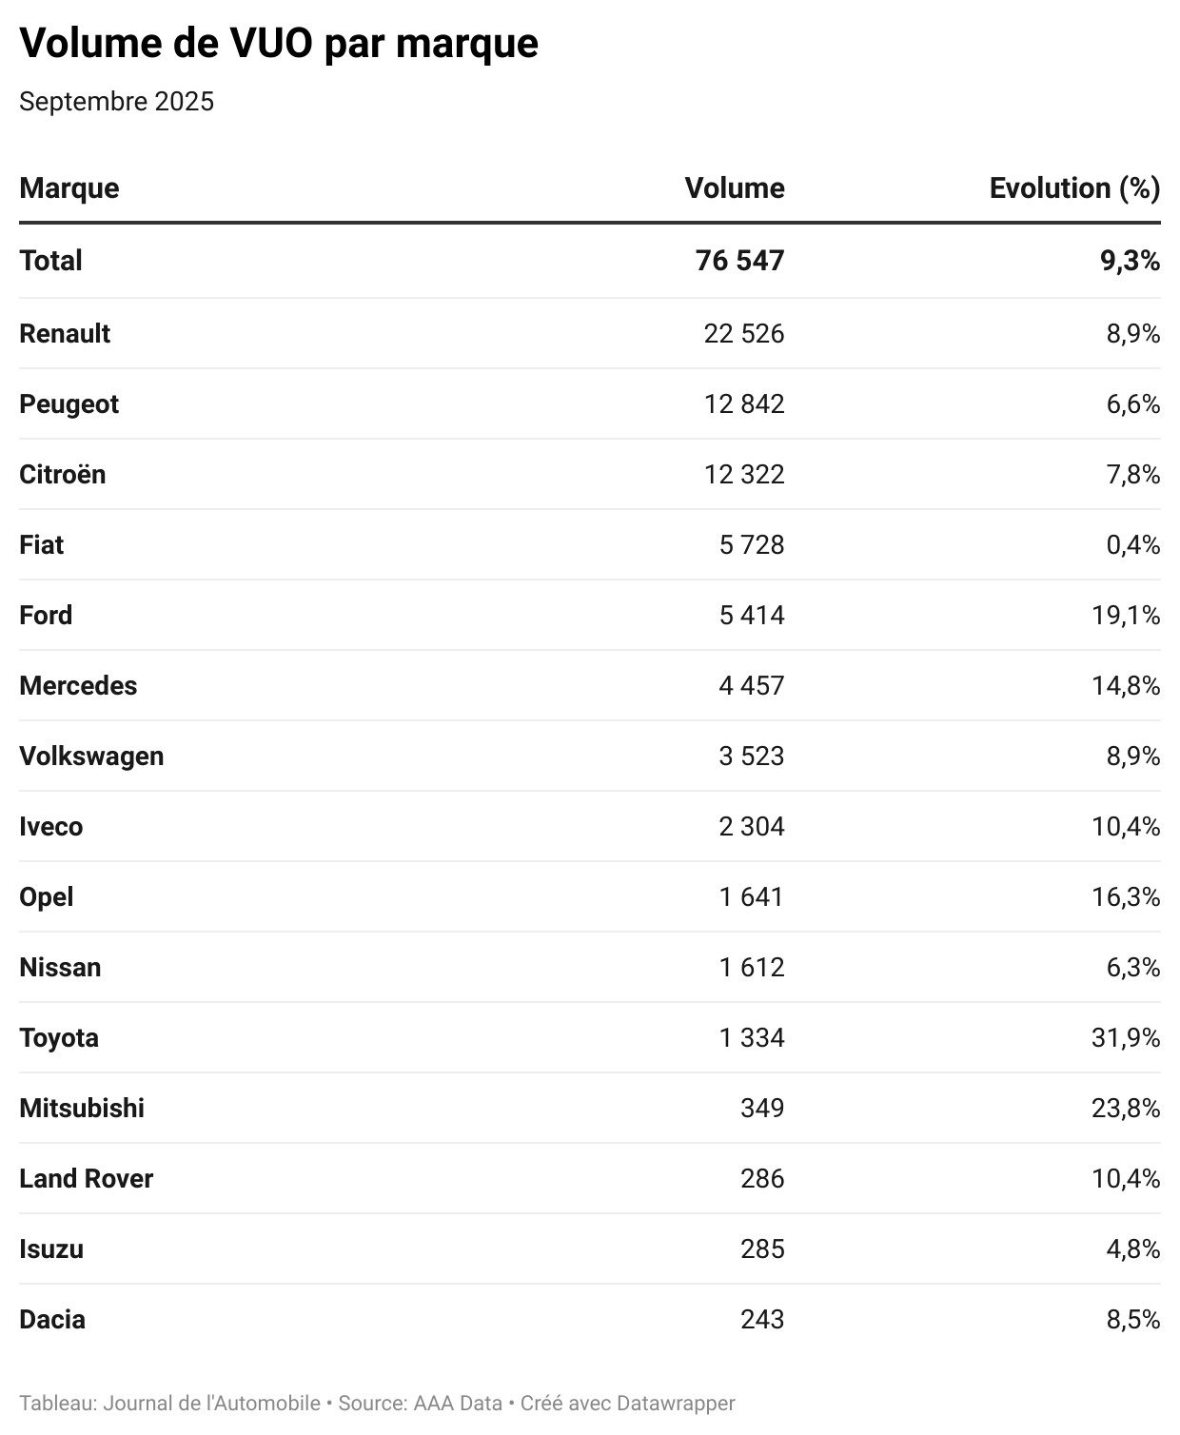Click the Mercedes brand cell
The width and height of the screenshot is (1180, 1435).
(x=78, y=686)
